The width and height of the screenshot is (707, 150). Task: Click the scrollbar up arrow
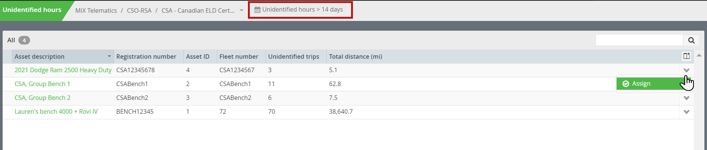[x=699, y=55]
